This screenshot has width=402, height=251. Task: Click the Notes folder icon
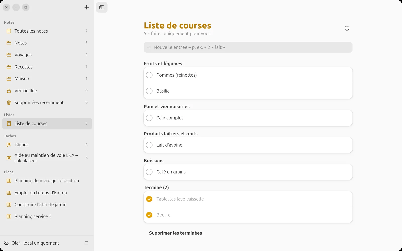pyautogui.click(x=9, y=43)
